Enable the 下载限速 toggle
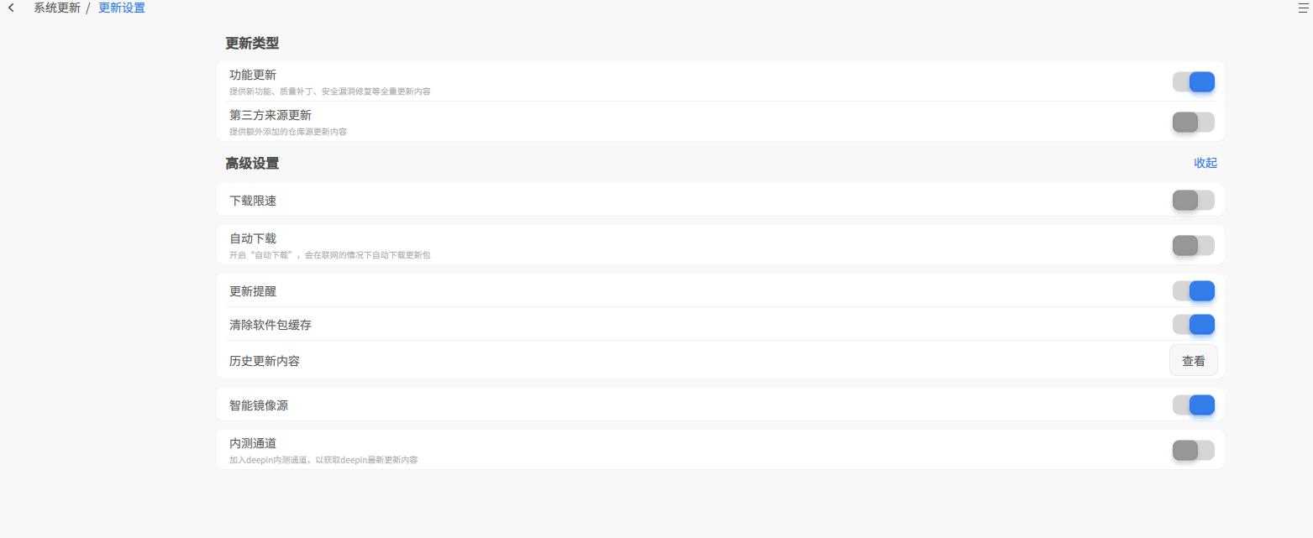 (x=1193, y=200)
